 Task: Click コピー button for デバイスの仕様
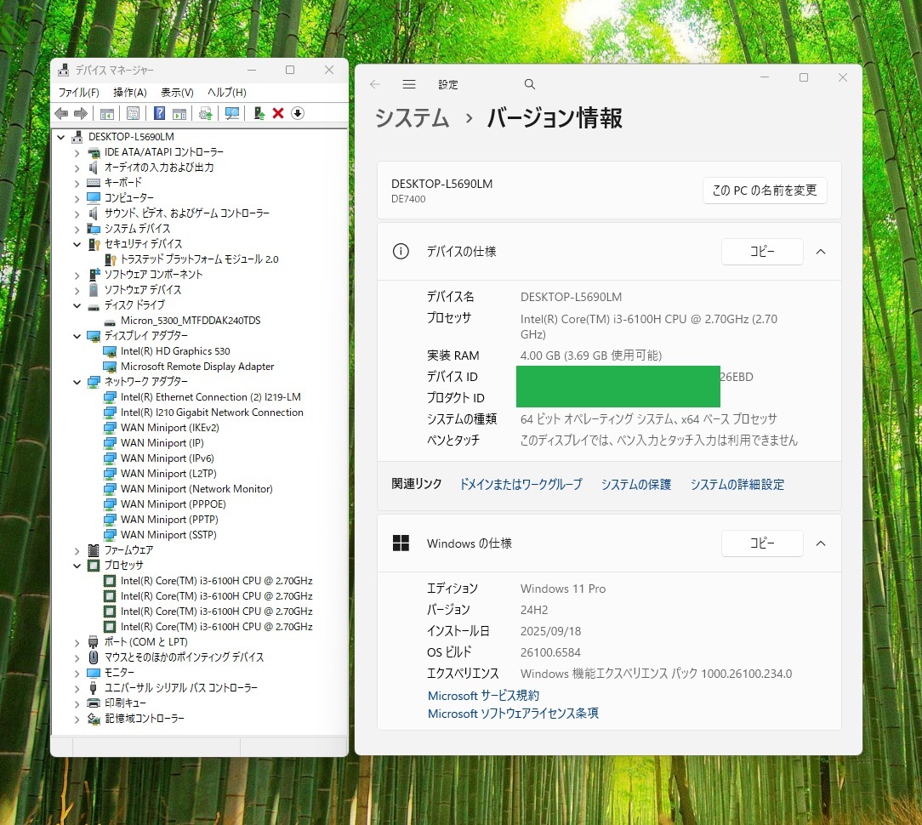(x=762, y=252)
